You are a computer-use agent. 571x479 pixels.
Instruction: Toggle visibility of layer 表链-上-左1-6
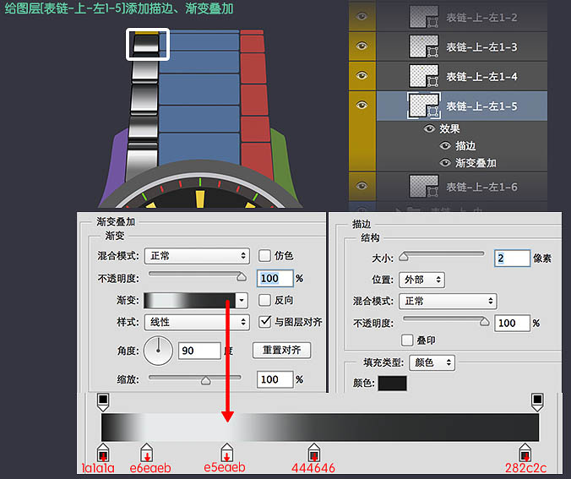(362, 186)
